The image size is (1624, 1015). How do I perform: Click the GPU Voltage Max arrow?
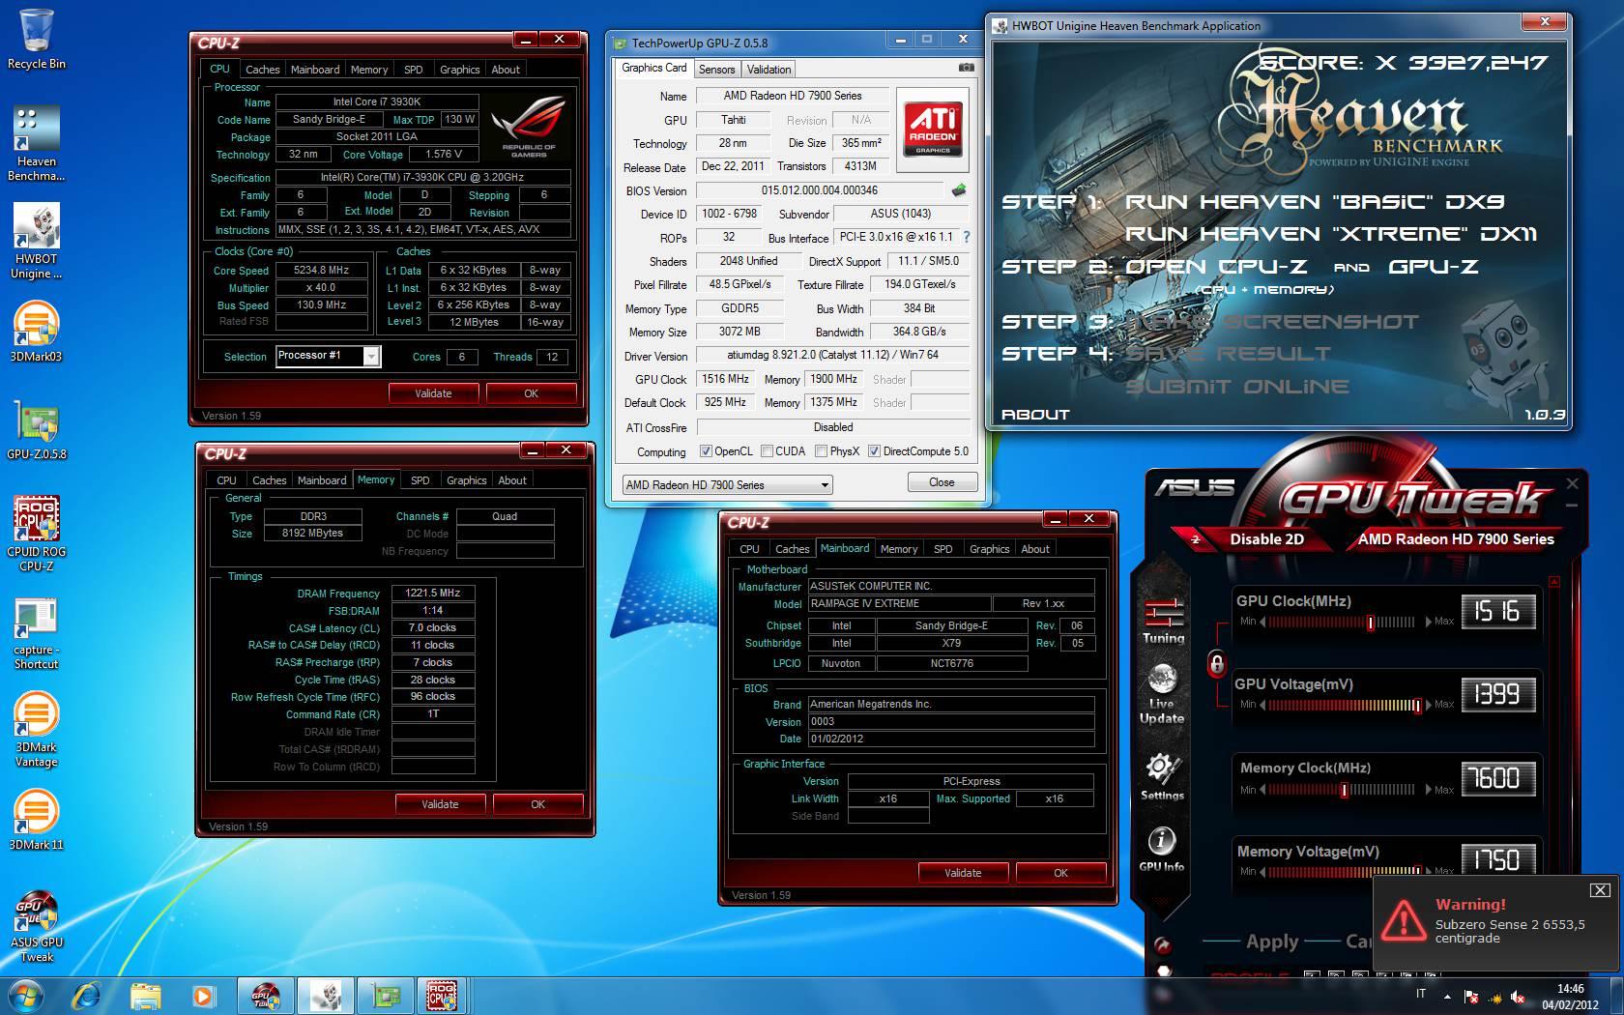pyautogui.click(x=1428, y=705)
